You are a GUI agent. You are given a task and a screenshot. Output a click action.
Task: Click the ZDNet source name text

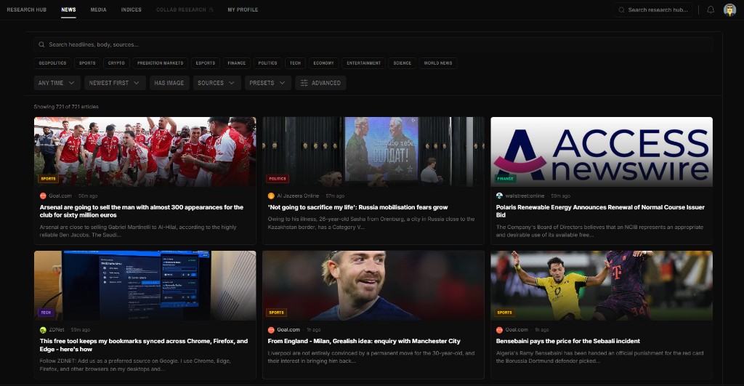[x=57, y=329]
